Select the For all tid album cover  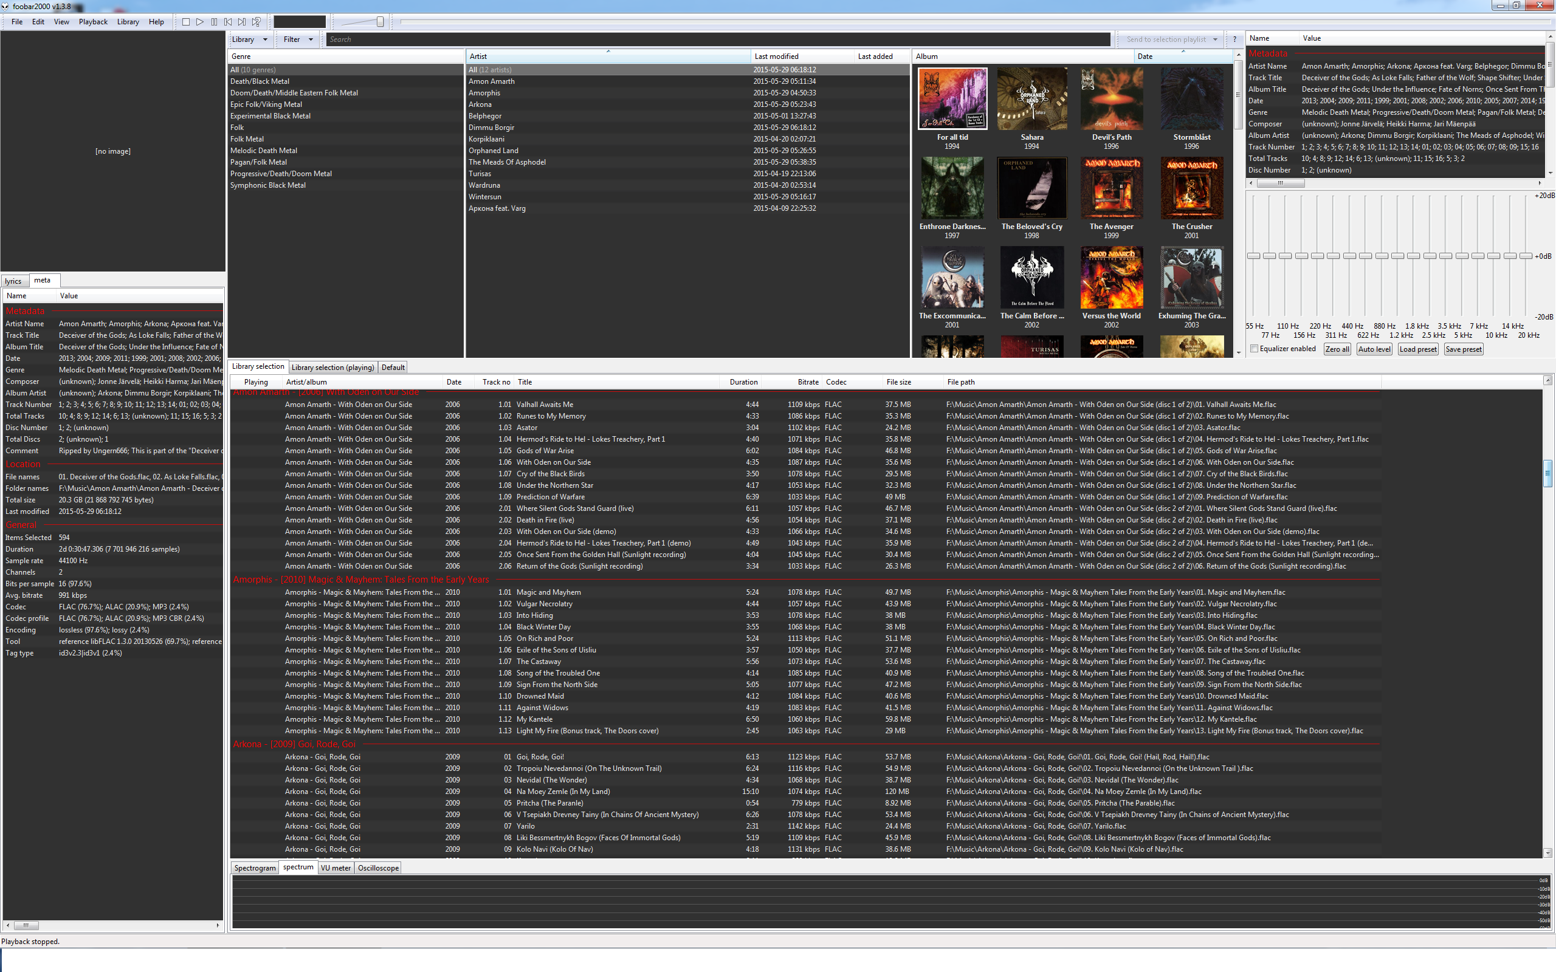[952, 99]
